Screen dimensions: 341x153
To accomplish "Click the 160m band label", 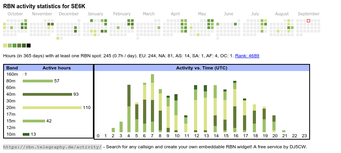I will pos(12,74).
